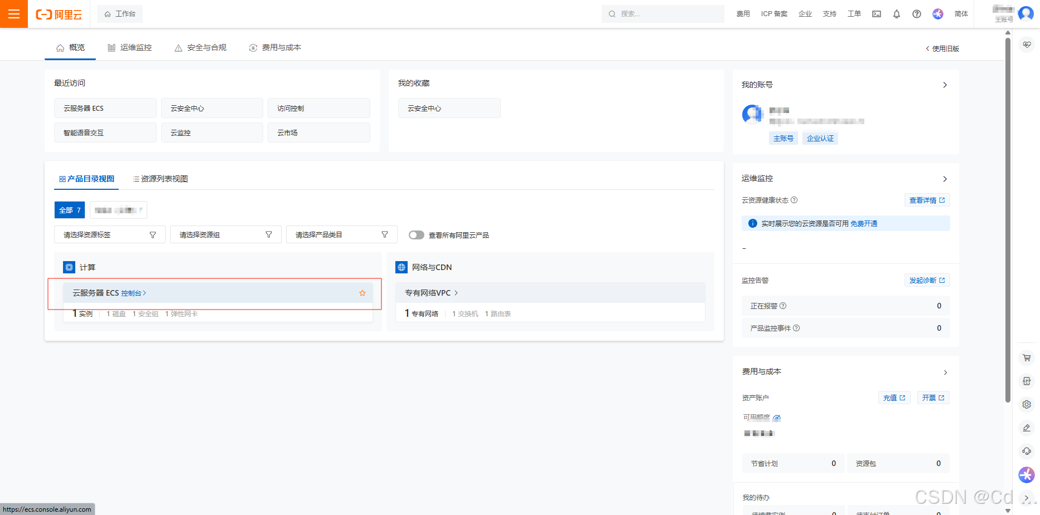The height and width of the screenshot is (515, 1040).
Task: Toggle the 可用额度 visibility eye icon
Action: tap(777, 418)
